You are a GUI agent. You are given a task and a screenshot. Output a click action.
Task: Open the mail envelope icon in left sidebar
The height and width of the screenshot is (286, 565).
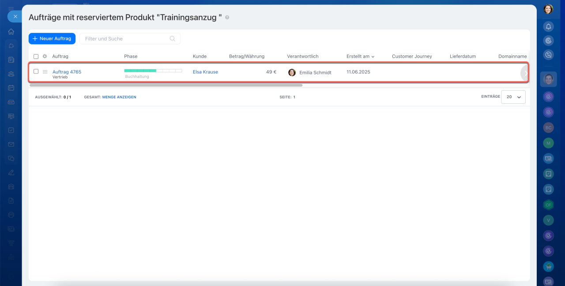(11, 144)
